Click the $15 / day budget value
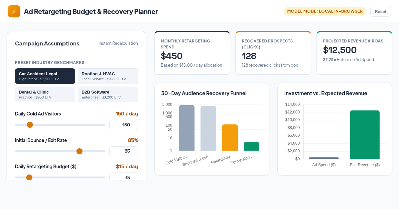The image size is (399, 209). point(127,166)
